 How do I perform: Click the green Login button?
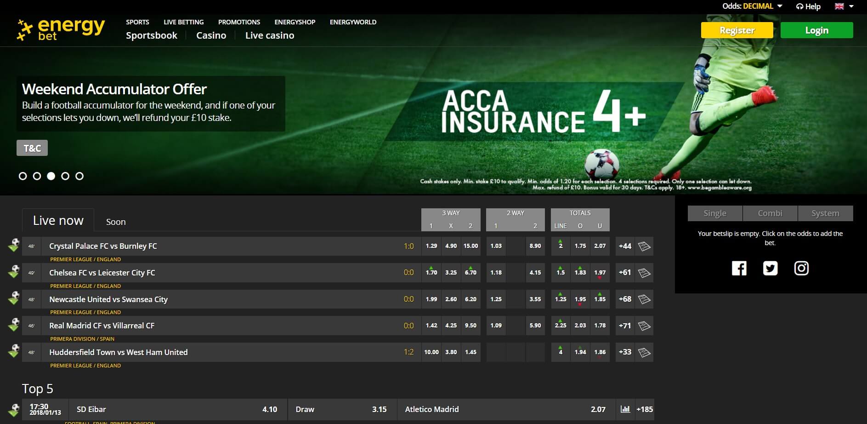point(817,30)
